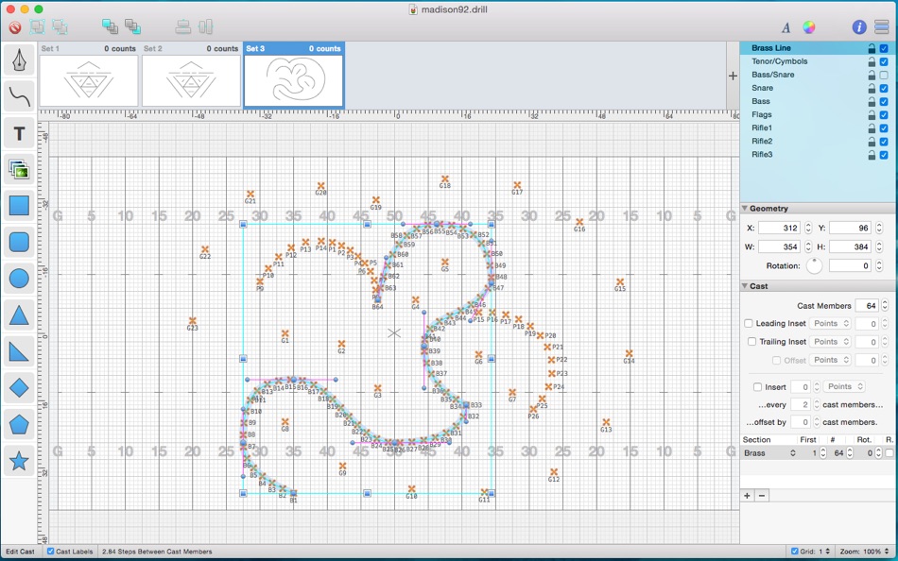
Task: Toggle lock on Flags layer
Action: pyautogui.click(x=872, y=115)
